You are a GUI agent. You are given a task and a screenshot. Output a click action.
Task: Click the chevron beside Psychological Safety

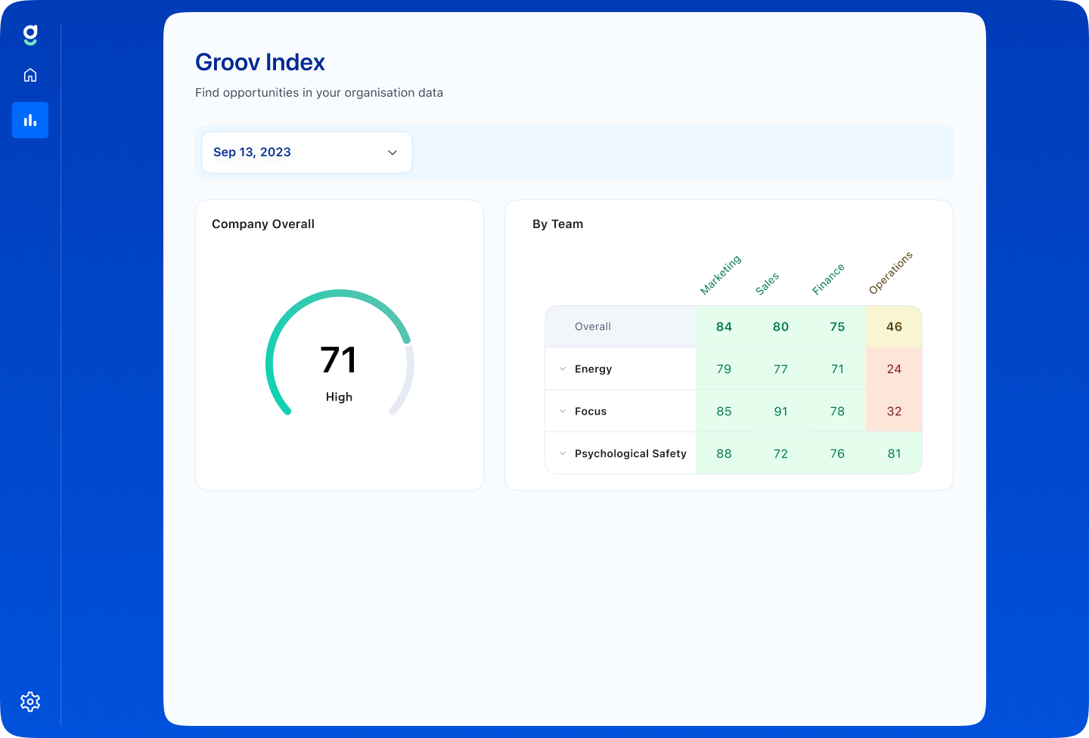562,453
